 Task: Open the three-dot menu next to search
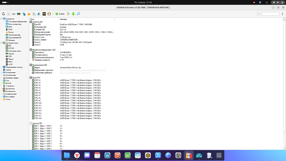click(x=282, y=14)
